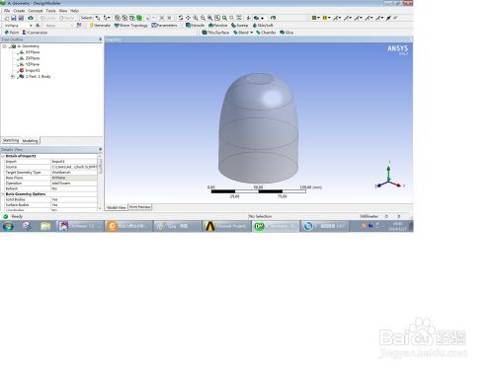
Task: Toggle the face selection filter
Action: [132, 18]
